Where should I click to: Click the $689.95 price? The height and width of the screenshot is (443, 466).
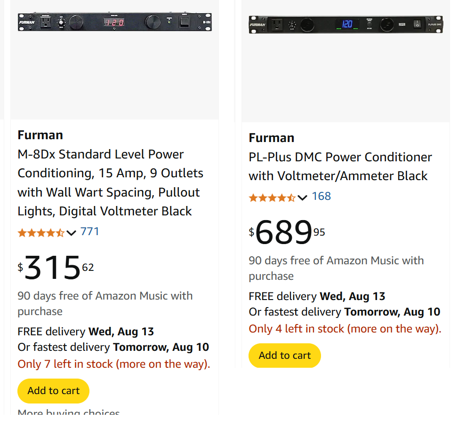point(287,232)
